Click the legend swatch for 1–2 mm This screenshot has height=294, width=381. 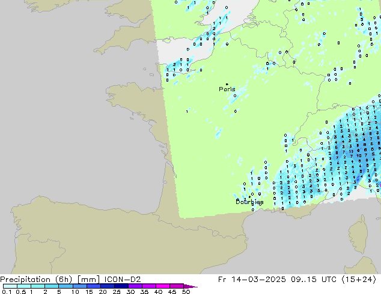[x=38, y=286]
